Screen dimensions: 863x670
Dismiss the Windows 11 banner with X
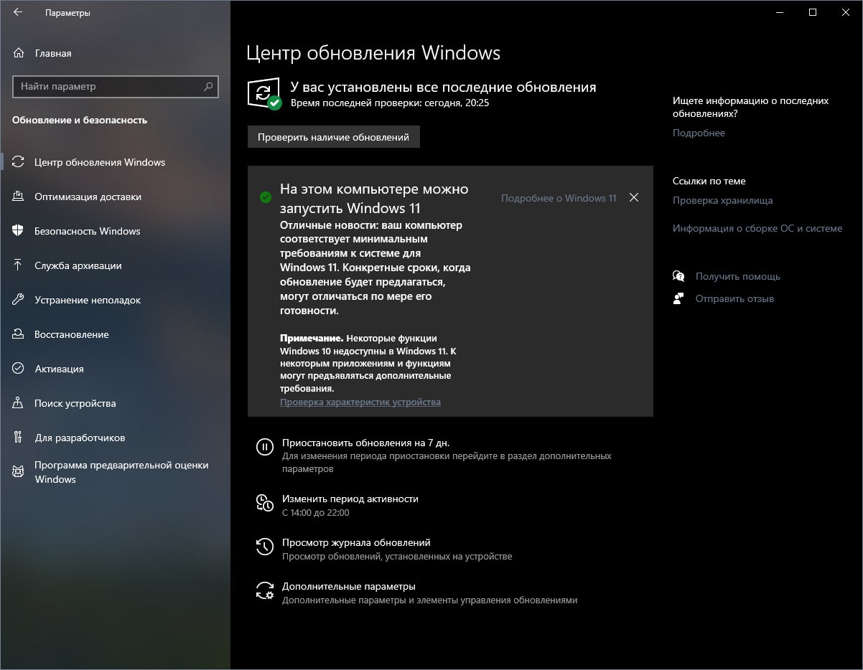(634, 197)
